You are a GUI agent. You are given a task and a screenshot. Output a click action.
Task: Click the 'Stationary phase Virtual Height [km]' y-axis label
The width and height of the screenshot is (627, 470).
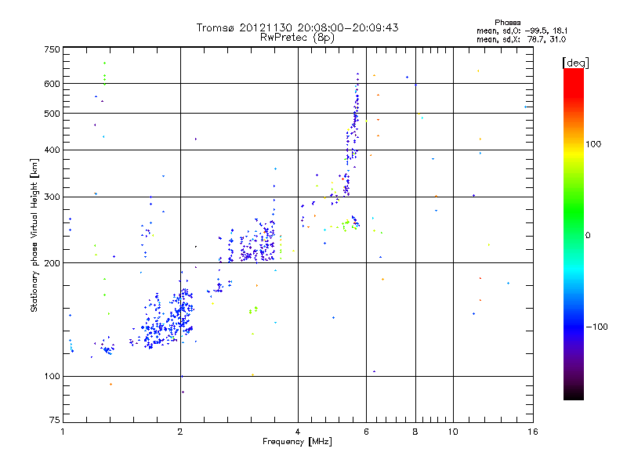34,235
